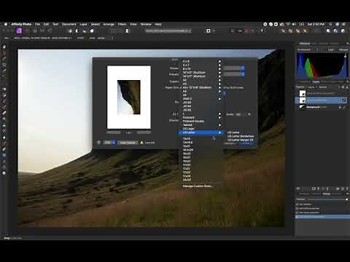Click the Scale percentage field
350x262 pixels.
click(238, 114)
